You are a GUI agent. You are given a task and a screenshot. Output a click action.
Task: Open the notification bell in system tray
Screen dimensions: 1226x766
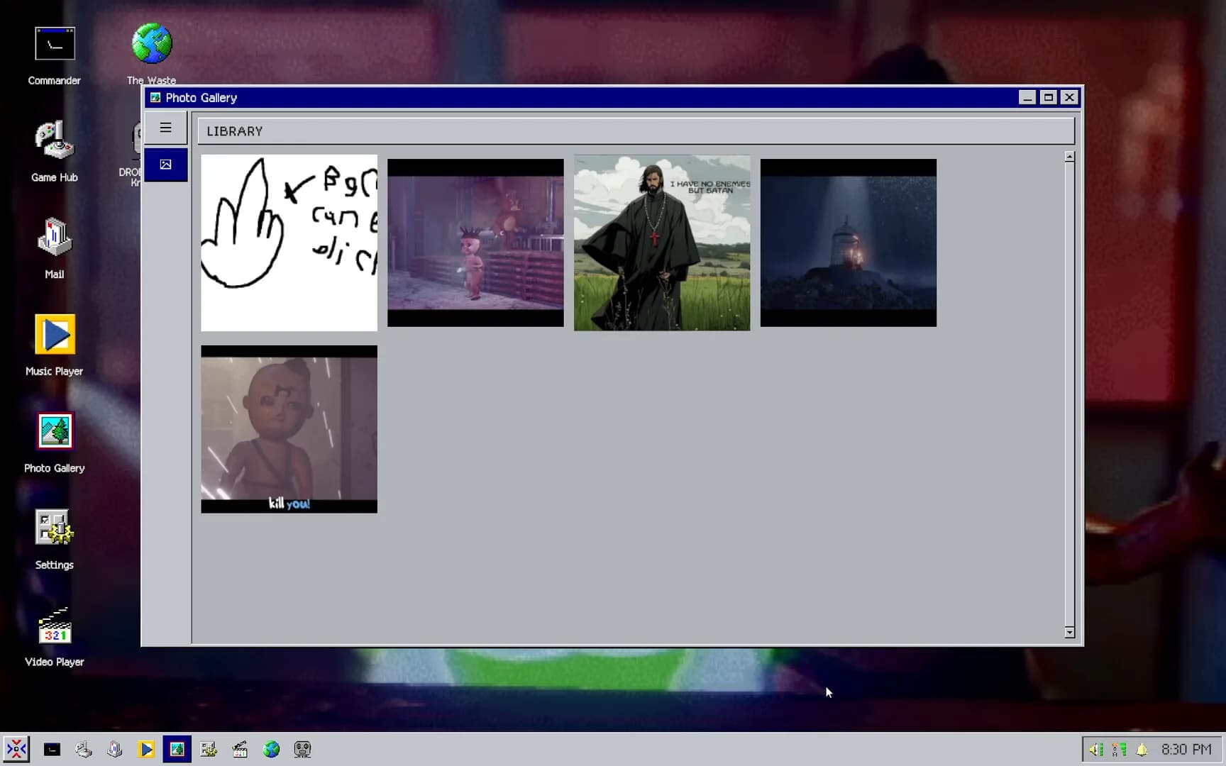[x=1142, y=749]
